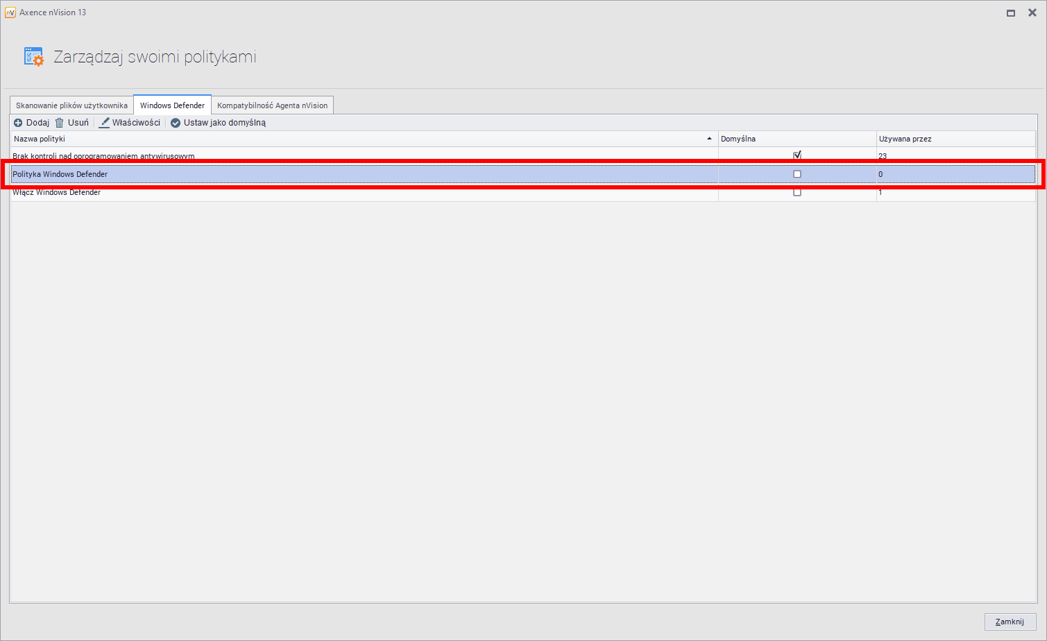Open the Kompatybilność Agenta nVision tab
This screenshot has height=641, width=1047.
(272, 105)
